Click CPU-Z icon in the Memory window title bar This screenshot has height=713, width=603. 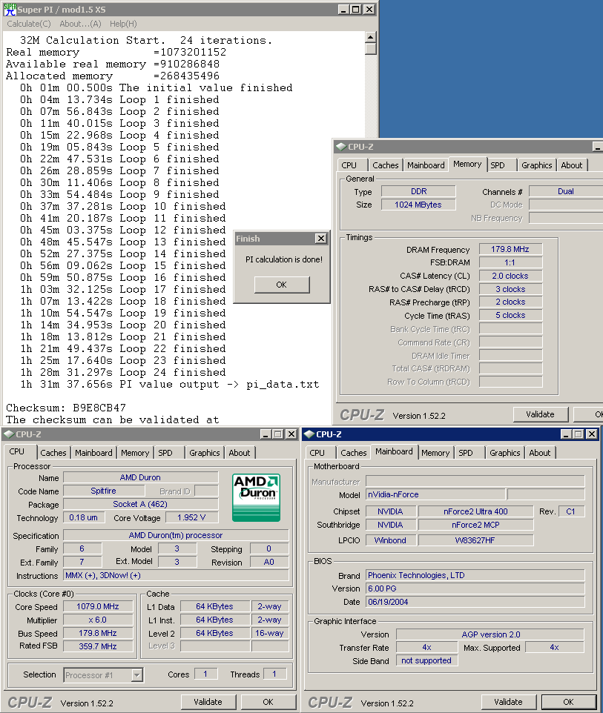click(340, 147)
